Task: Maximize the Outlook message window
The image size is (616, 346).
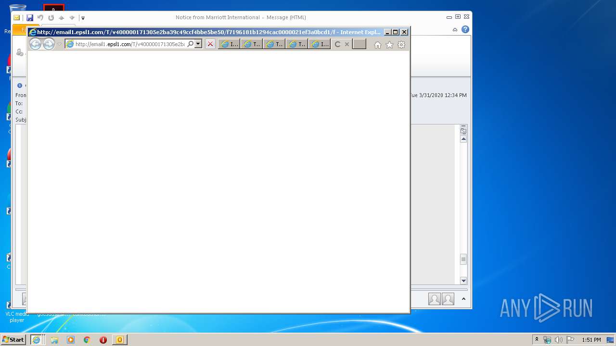Action: tap(458, 17)
